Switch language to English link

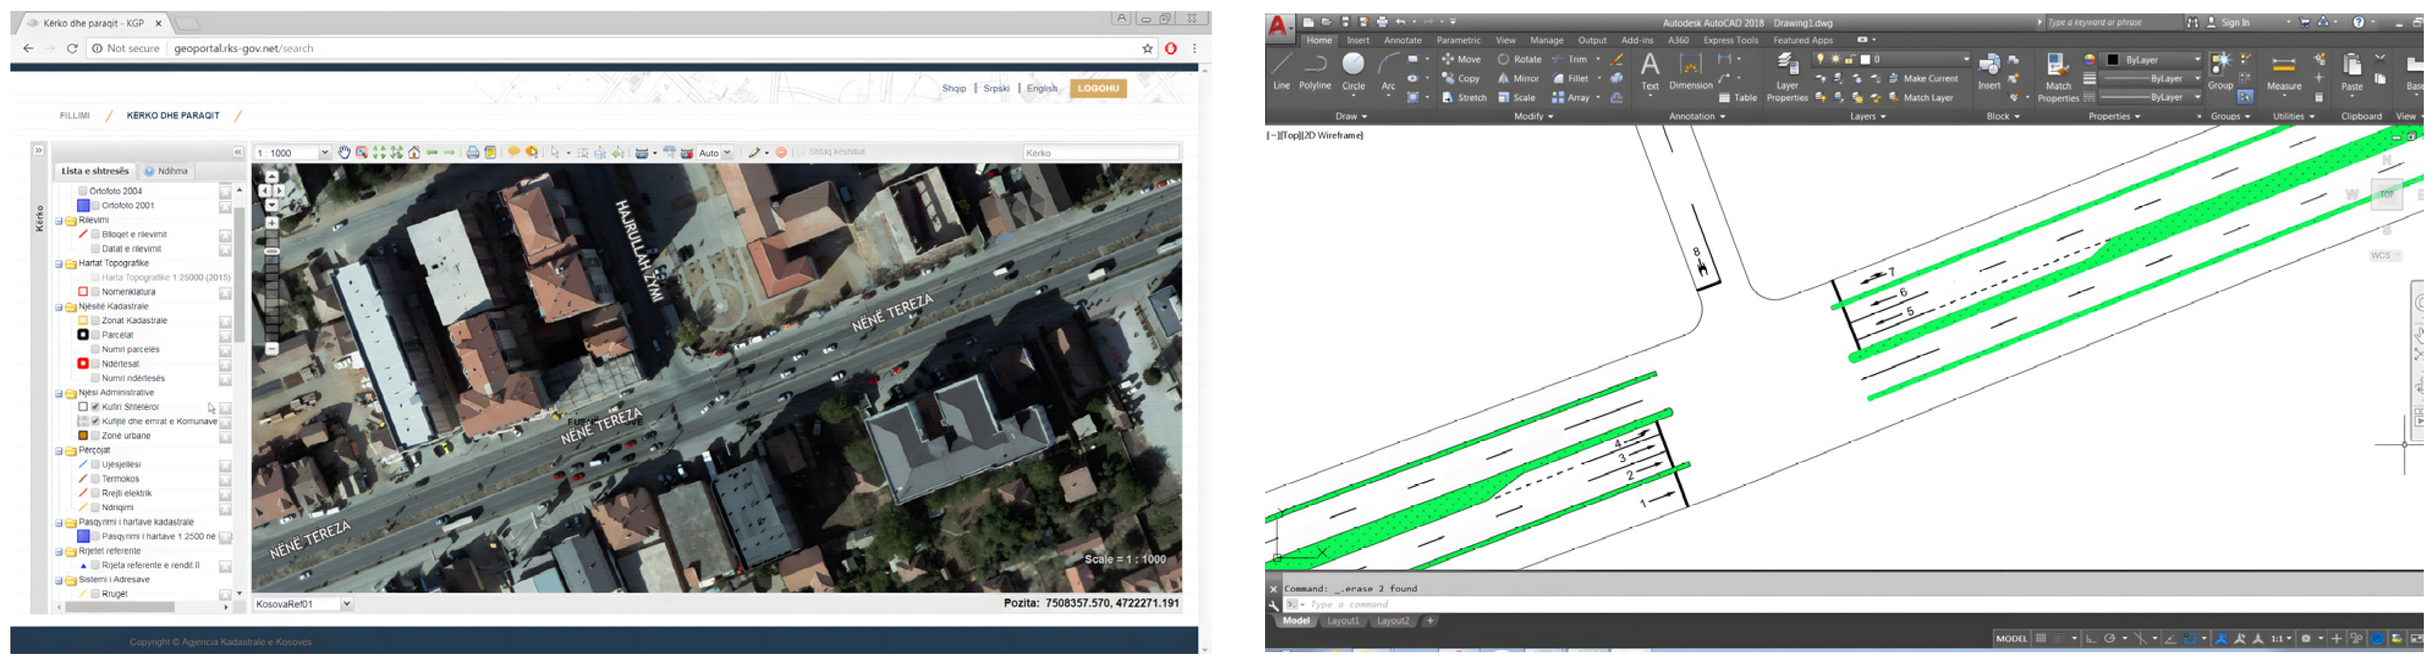(x=1041, y=89)
